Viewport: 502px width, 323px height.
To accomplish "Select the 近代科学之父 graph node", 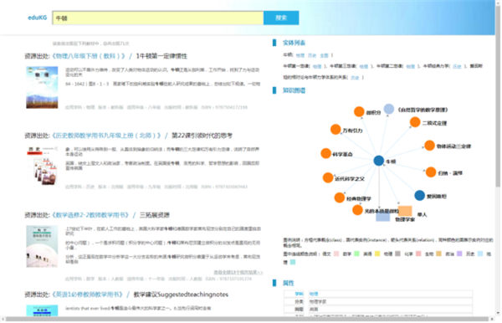I will (328, 177).
